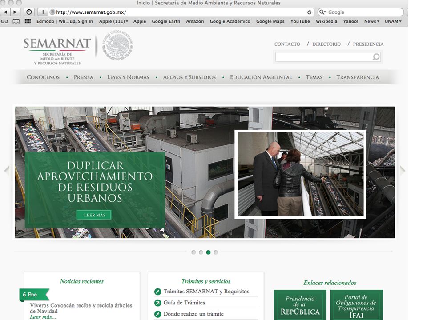Open Top Sites grid icon

(x=28, y=21)
